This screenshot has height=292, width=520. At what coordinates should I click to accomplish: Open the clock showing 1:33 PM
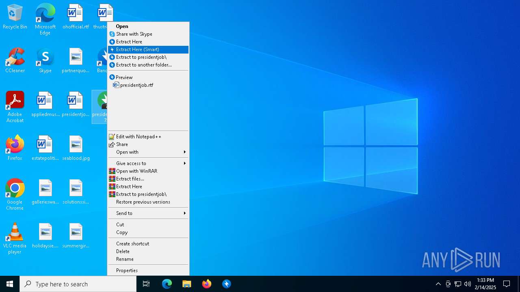click(x=485, y=284)
